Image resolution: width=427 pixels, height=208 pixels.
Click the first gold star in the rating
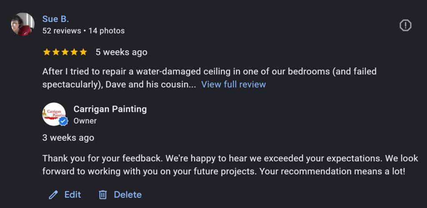coord(47,52)
